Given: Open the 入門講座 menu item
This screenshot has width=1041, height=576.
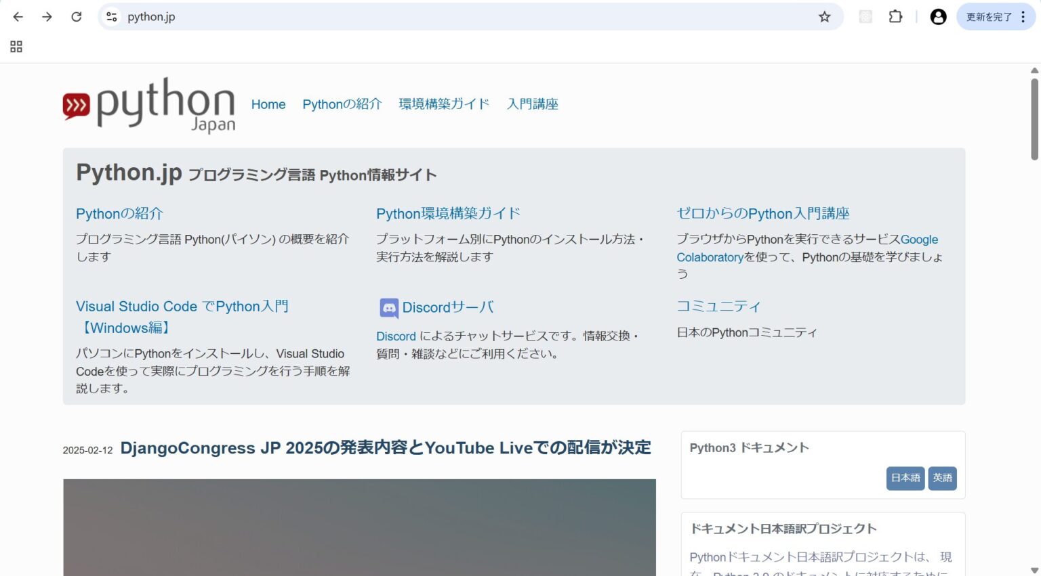Looking at the screenshot, I should (x=533, y=104).
